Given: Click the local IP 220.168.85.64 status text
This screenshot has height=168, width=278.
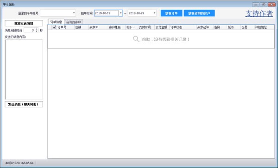Looking at the screenshot, I should click(19, 163).
